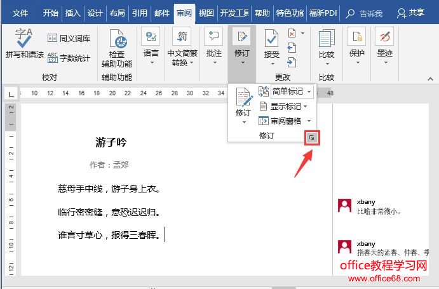Image resolution: width=439 pixels, height=289 pixels.
Task: Open the 福昕PDF tab
Action: 323,13
